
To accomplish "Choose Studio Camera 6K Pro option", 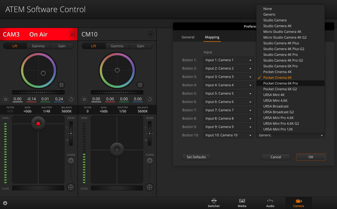I will [x=290, y=66].
